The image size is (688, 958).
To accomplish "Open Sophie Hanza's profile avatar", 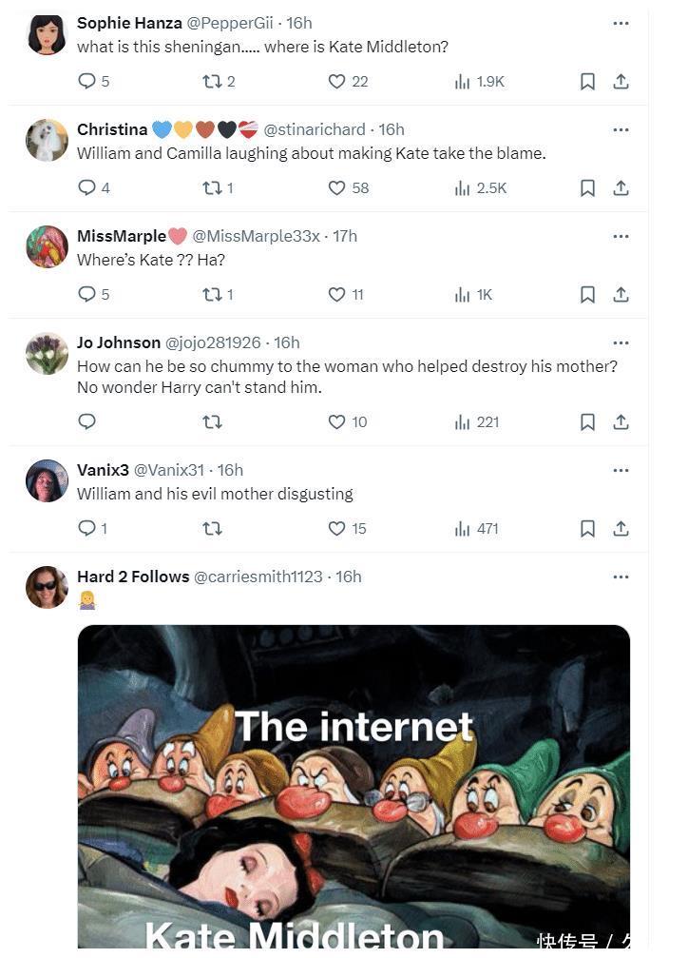I will pos(47,34).
